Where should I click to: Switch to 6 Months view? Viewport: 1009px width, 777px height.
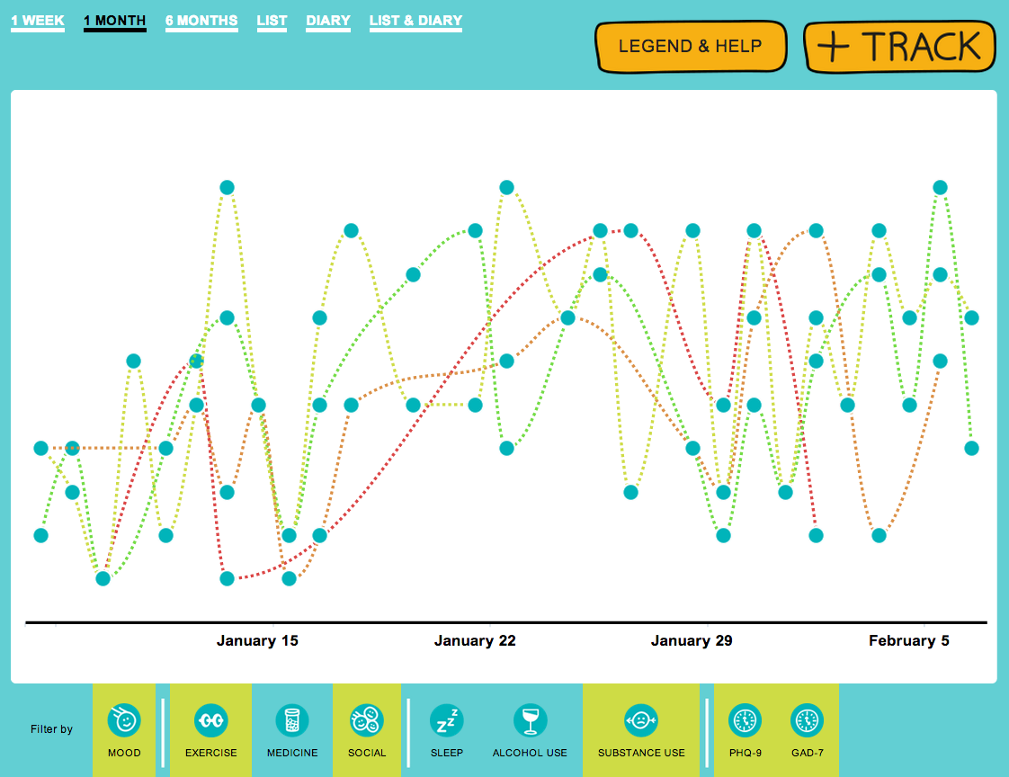point(201,21)
